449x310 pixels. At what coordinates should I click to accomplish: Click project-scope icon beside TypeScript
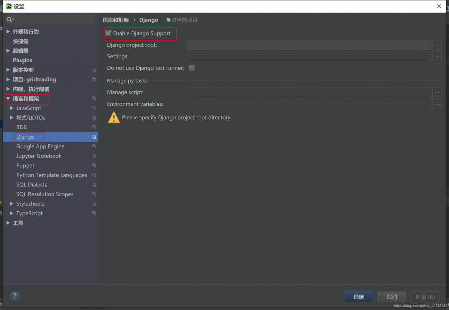(x=94, y=213)
